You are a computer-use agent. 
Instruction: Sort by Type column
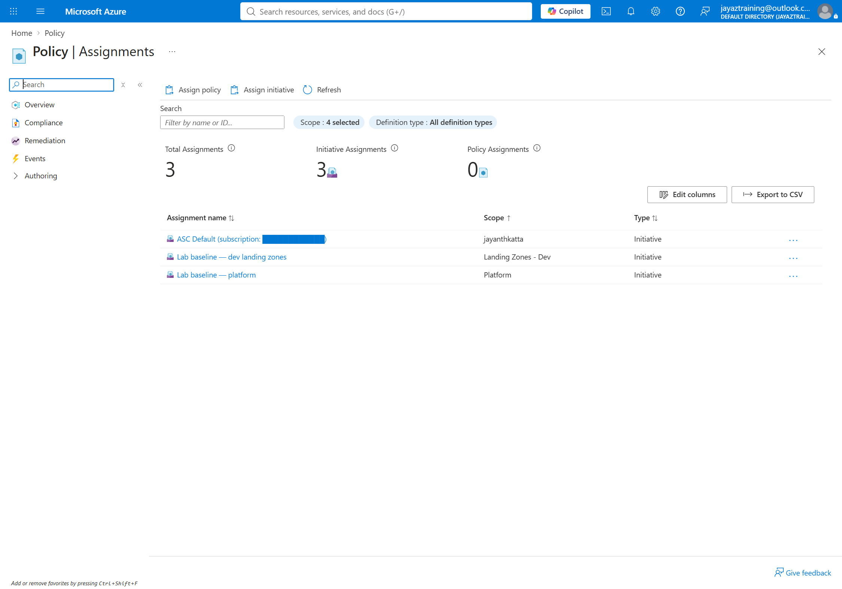click(646, 218)
